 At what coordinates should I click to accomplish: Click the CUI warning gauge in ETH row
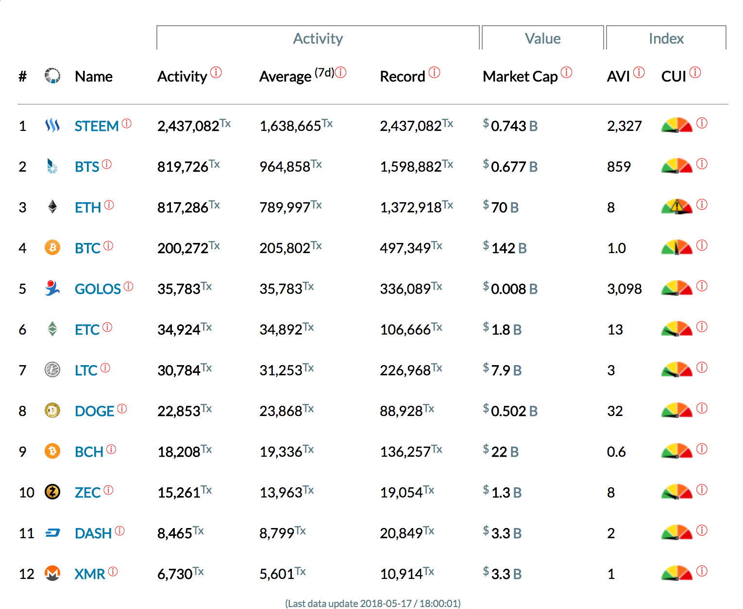677,207
